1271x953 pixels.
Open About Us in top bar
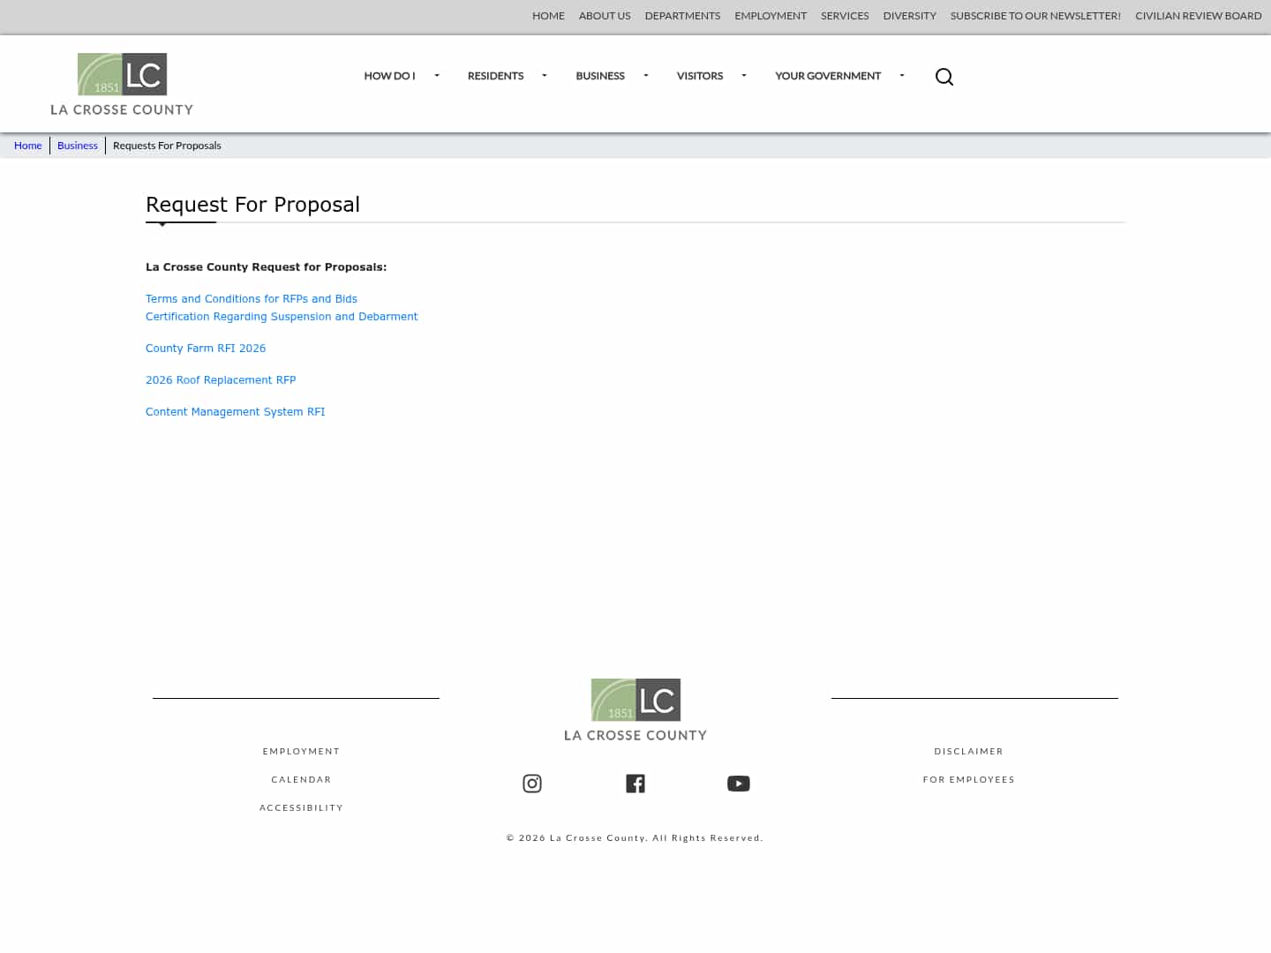tap(605, 16)
